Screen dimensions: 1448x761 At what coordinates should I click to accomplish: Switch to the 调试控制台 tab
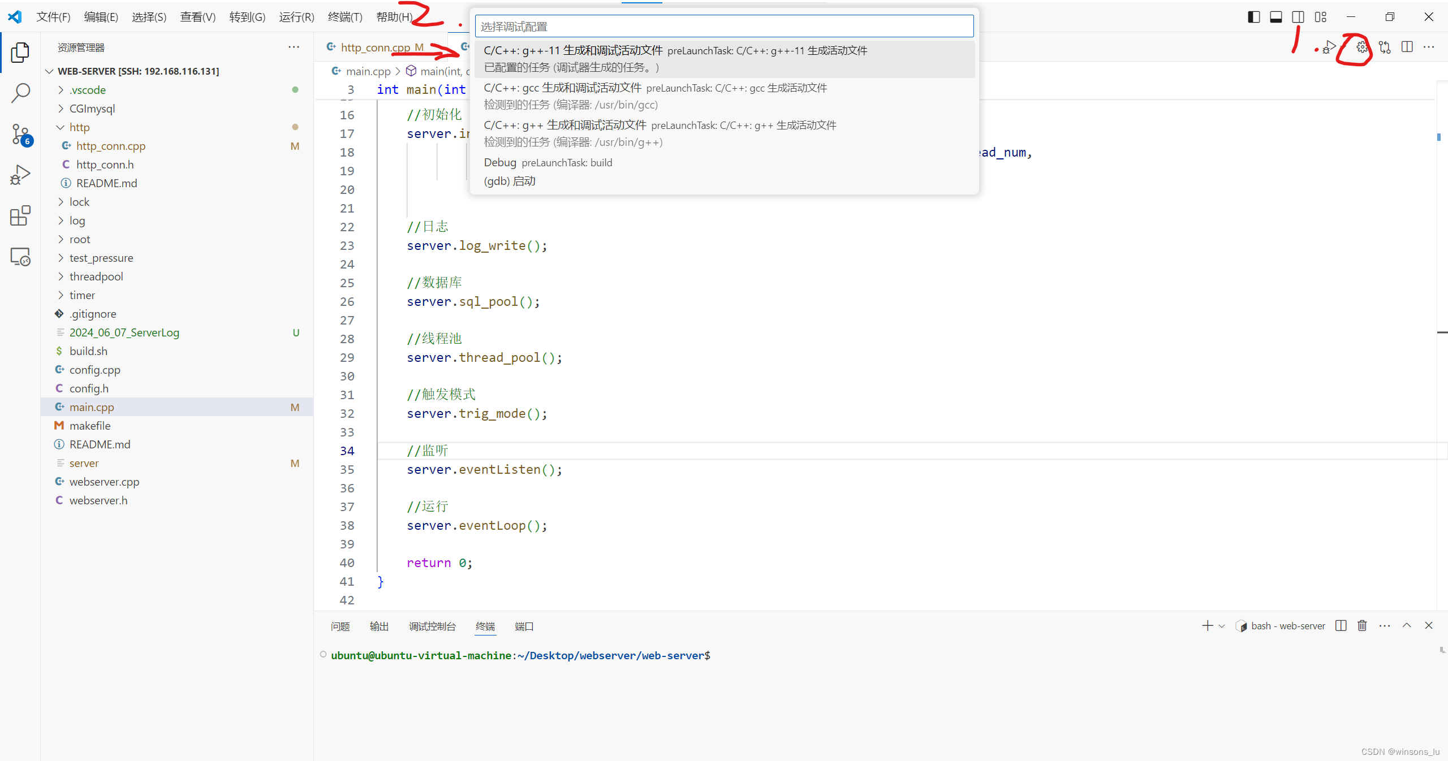click(432, 626)
